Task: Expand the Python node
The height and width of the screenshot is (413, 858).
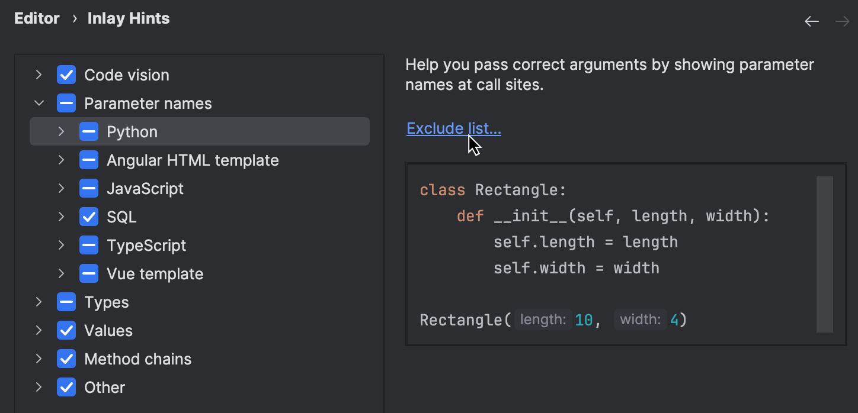Action: (61, 131)
